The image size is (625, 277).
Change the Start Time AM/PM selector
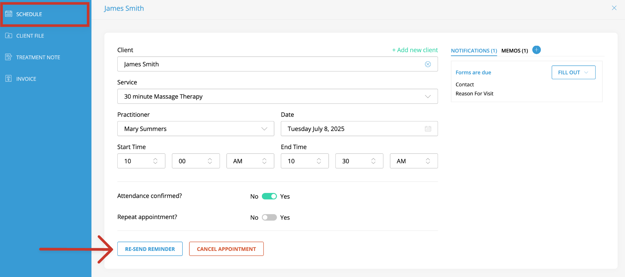click(x=250, y=161)
